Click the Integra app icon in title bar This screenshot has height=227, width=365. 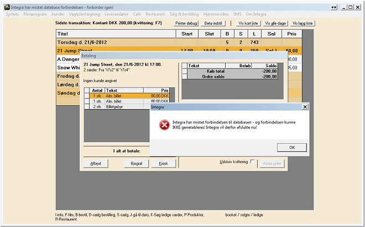[x=7, y=7]
